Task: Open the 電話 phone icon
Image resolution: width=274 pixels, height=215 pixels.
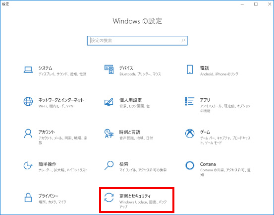Action: (190, 70)
